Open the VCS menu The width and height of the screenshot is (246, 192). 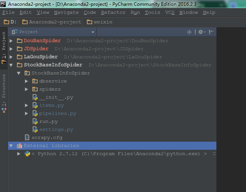click(170, 12)
